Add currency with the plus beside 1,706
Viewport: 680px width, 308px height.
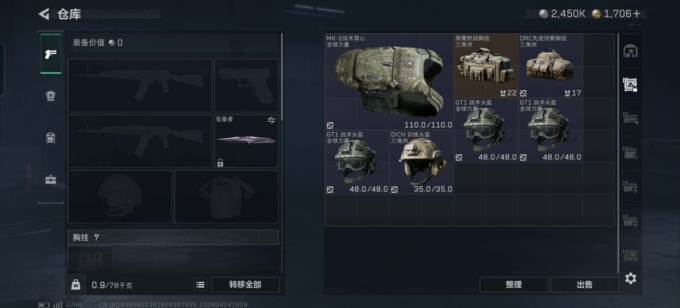coord(636,14)
